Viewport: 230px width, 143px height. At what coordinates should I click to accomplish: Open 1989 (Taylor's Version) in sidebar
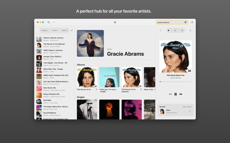(x=54, y=51)
